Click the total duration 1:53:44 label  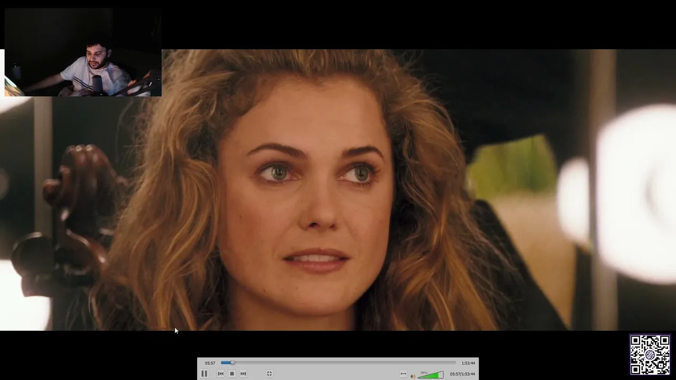point(468,363)
